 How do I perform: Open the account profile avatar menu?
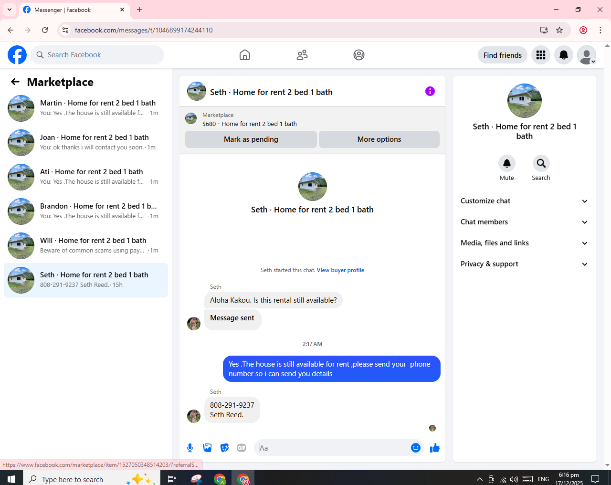pyautogui.click(x=587, y=55)
